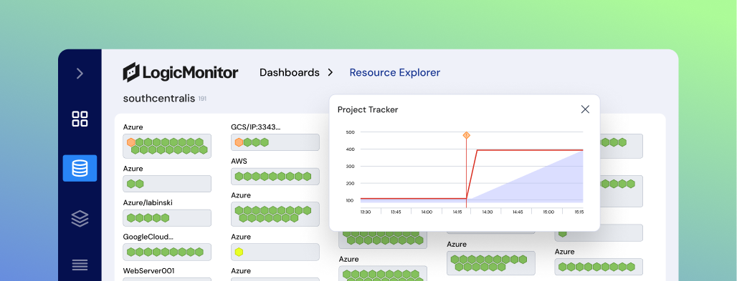The width and height of the screenshot is (737, 281).
Task: Open Resource Explorer breadcrumb link
Action: coord(395,73)
